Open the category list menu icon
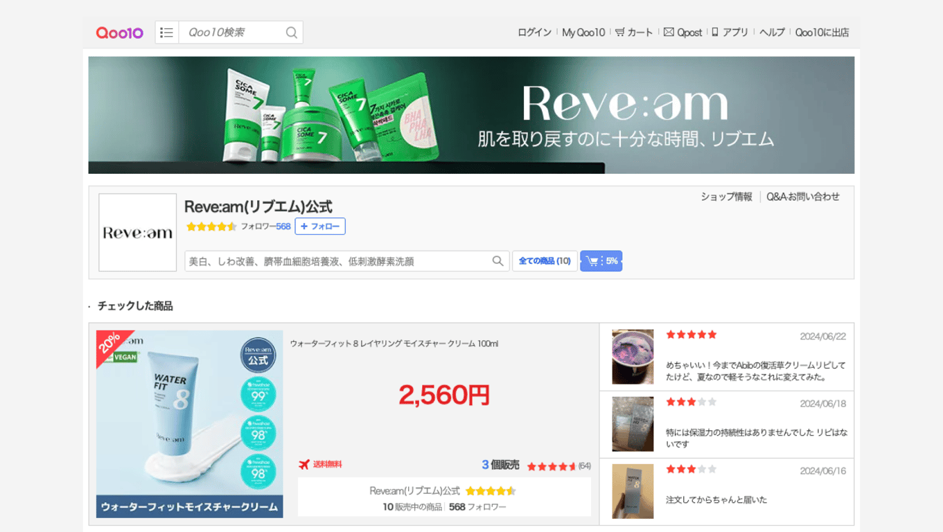This screenshot has height=532, width=943. pyautogui.click(x=167, y=33)
